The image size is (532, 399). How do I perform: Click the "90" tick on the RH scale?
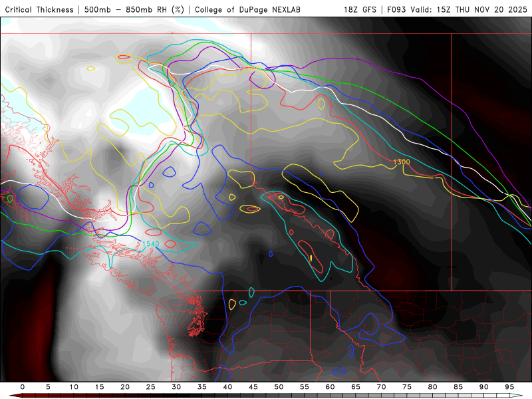(x=484, y=387)
